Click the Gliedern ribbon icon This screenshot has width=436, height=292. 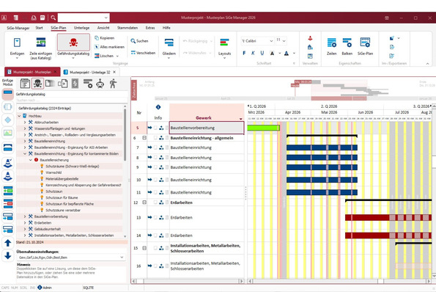169,43
